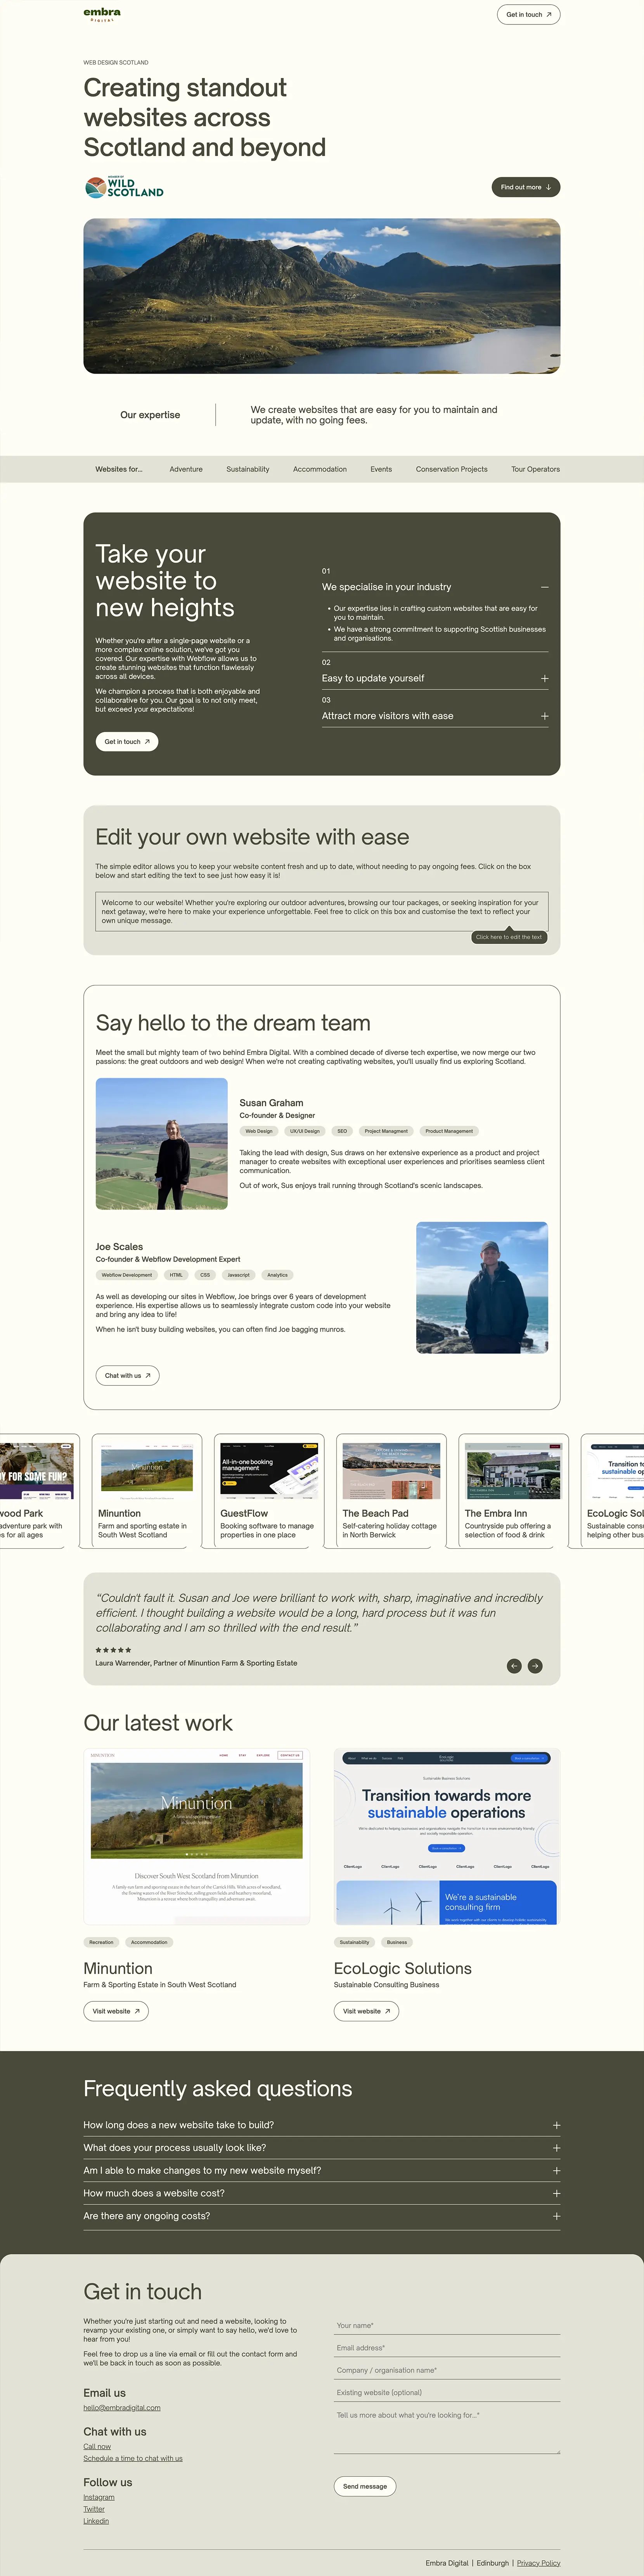Expand 'Easy to update yourself' accordion
The width and height of the screenshot is (644, 2576).
(435, 678)
